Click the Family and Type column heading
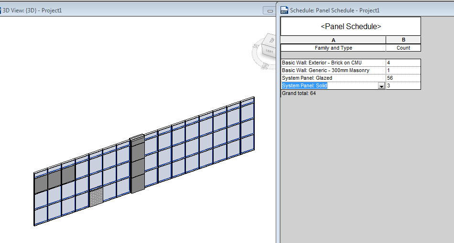 [333, 48]
